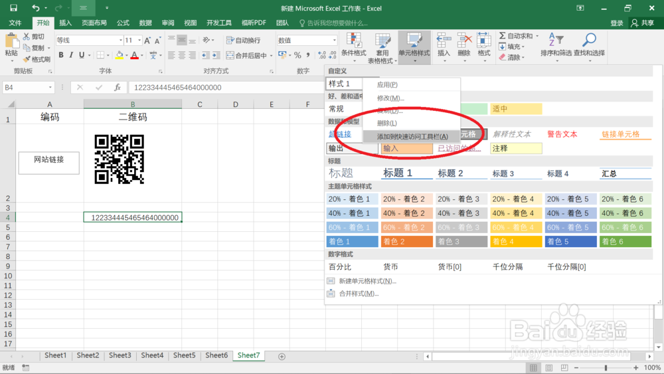Expand the Name Box dropdown

(50, 87)
